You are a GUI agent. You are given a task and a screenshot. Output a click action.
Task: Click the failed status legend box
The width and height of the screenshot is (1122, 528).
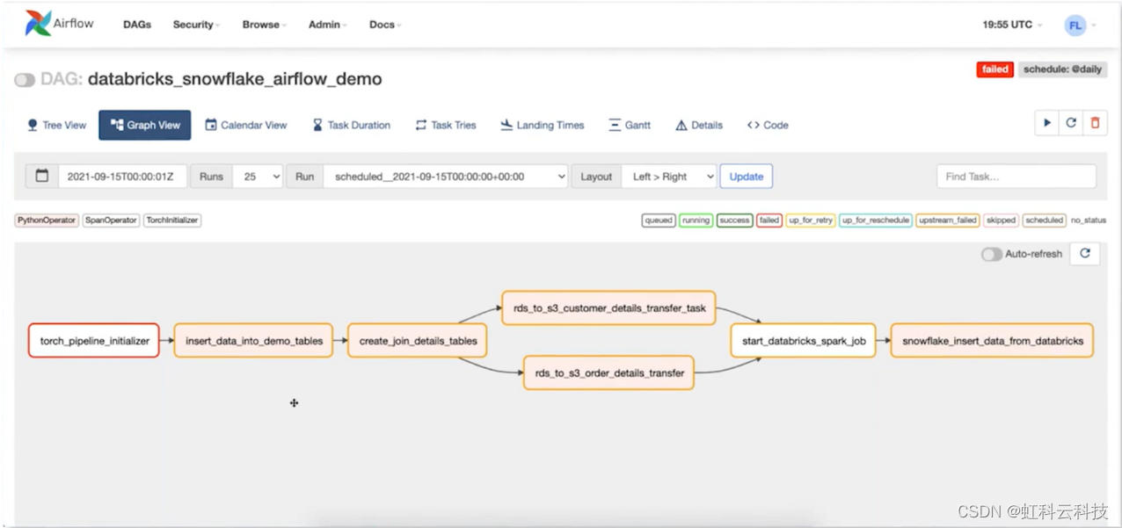click(x=769, y=221)
